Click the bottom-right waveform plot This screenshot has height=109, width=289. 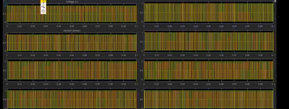click(x=209, y=99)
